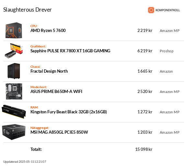Click the Proshop retailer name
Screen dimensions: 187x166
click(x=167, y=51)
